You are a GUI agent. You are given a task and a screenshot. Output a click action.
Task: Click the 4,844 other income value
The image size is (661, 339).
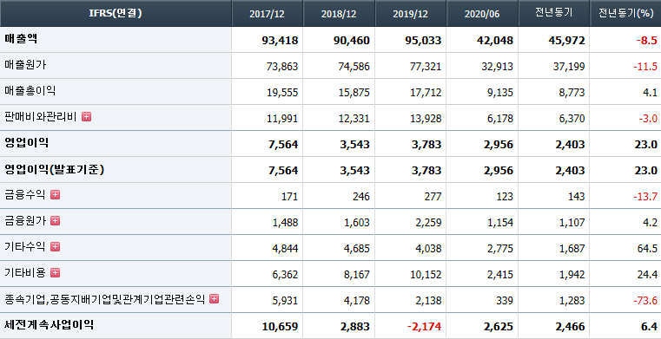pyautogui.click(x=284, y=249)
